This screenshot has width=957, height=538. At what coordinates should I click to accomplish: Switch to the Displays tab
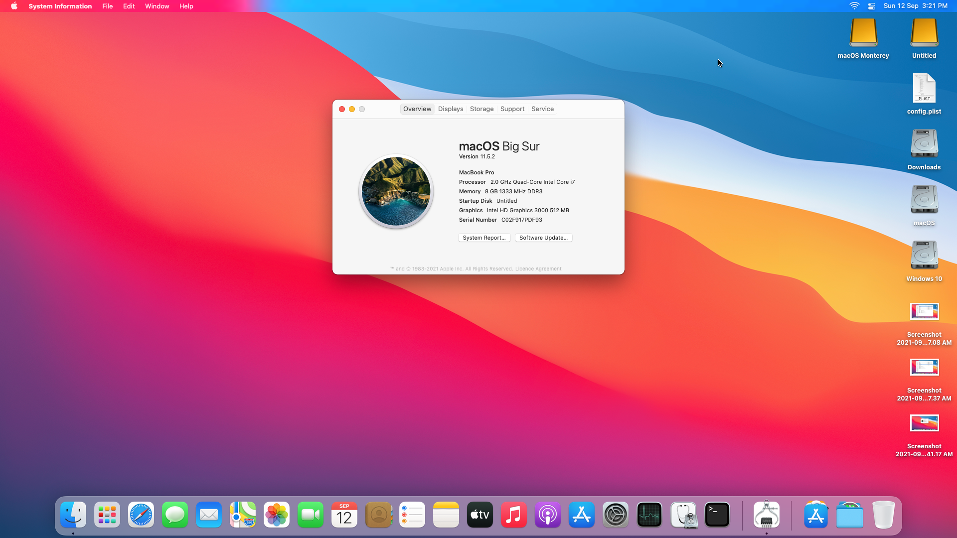coord(451,109)
